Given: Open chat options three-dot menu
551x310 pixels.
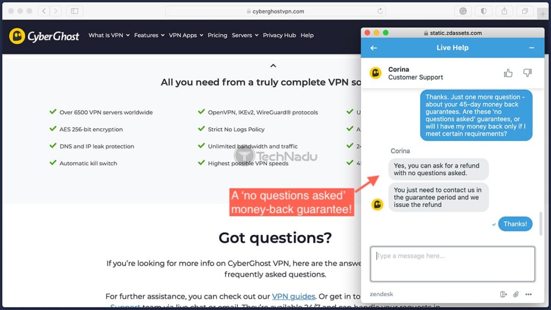Looking at the screenshot, I should [528, 294].
